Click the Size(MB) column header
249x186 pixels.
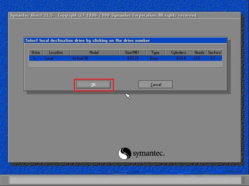click(x=132, y=52)
